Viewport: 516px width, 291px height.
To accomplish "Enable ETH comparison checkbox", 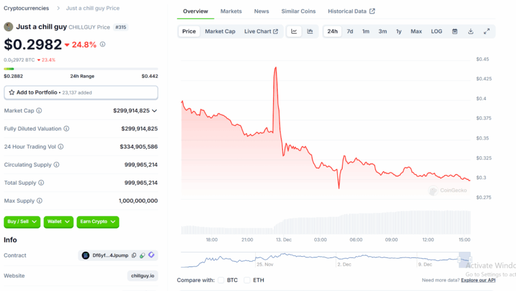I will (x=247, y=280).
